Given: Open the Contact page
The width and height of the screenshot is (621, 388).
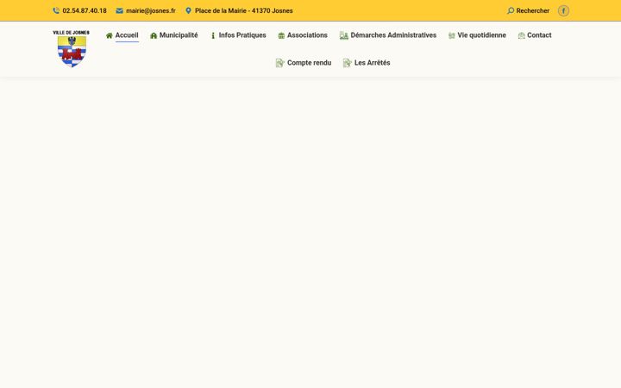Looking at the screenshot, I should (x=539, y=35).
